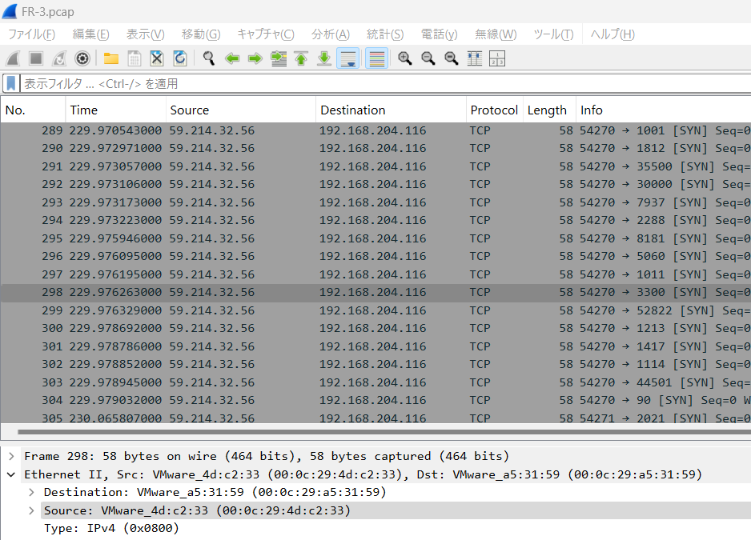Sort by the Info column header

[664, 110]
